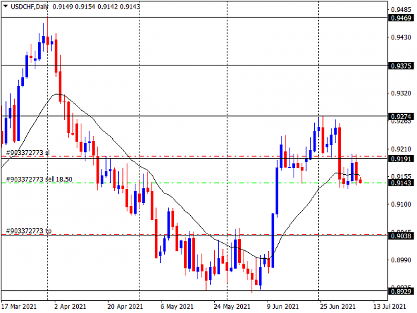
Task: Click the current price 0.9143 label
Action: (x=402, y=183)
